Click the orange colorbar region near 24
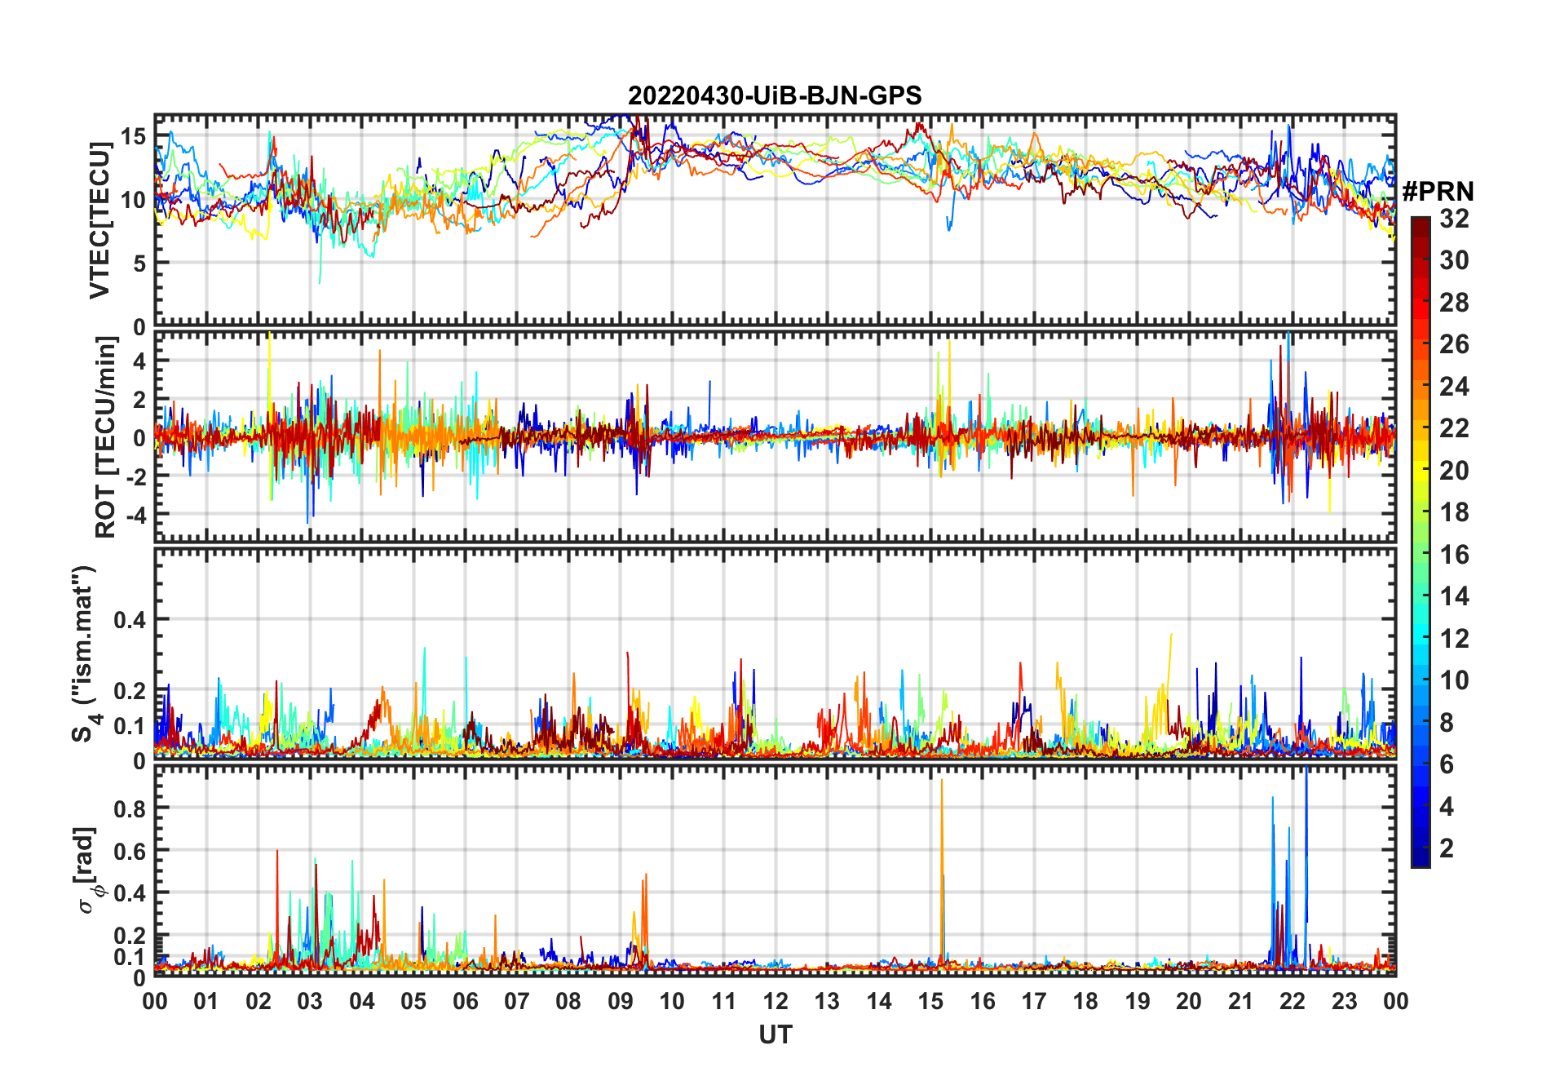This screenshot has width=1551, height=1085. [1421, 386]
